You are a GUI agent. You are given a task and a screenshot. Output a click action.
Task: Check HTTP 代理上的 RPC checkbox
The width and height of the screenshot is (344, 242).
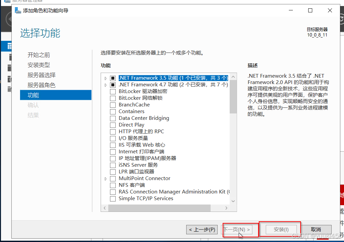(x=113, y=132)
